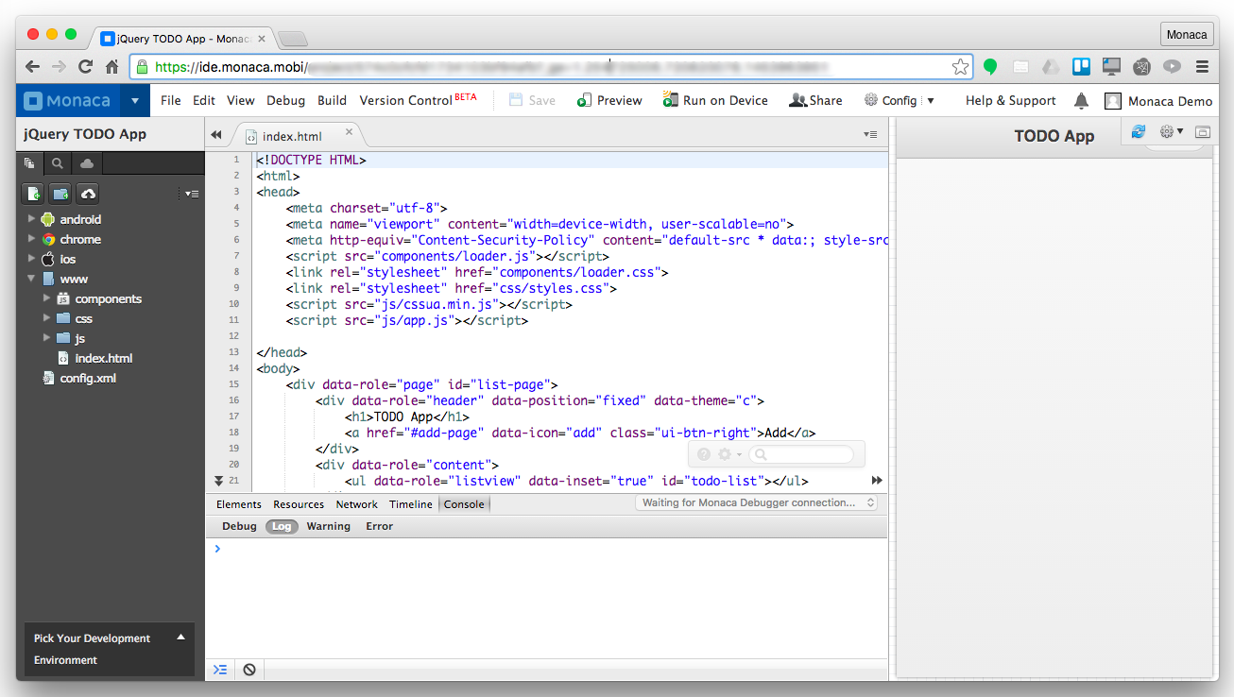Filter console by Debug level
This screenshot has width=1234, height=697.
pos(239,526)
